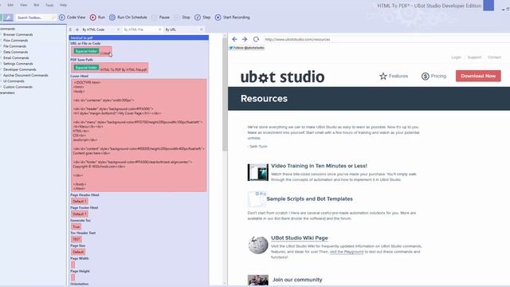
Task: Open Video Training in Ten Minutes link
Action: coord(319,166)
